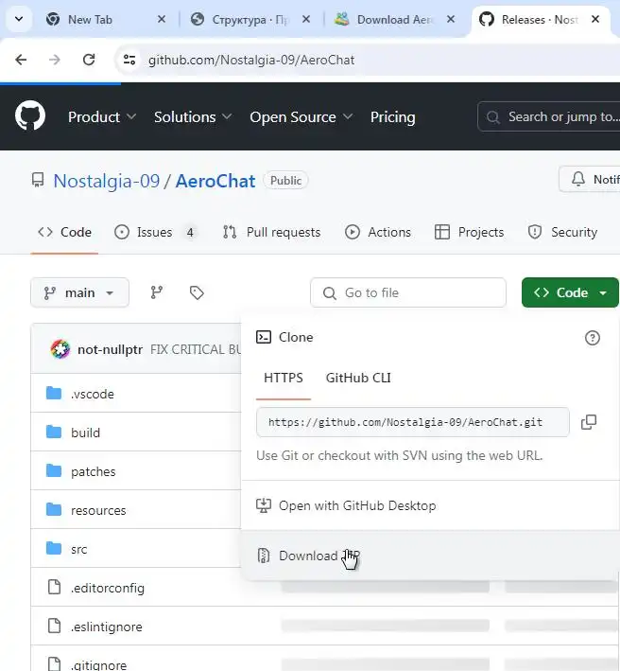Expand the Solutions menu
Screen dimensions: 620x671
[x=193, y=116]
